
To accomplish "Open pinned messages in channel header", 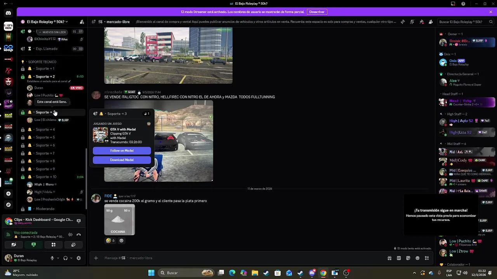I will 421,22.
